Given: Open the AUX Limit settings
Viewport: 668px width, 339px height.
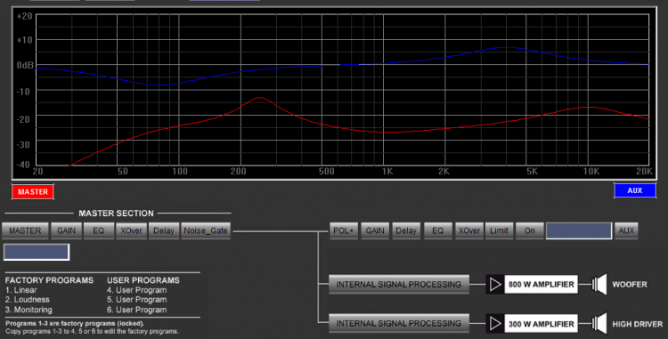Looking at the screenshot, I should pos(499,230).
